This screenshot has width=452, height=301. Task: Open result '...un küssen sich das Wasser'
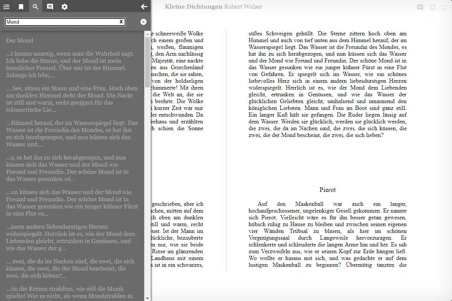(72, 203)
